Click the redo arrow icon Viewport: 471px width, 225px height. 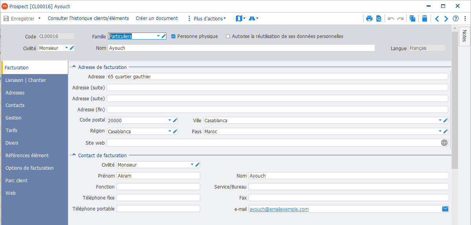coord(400,18)
